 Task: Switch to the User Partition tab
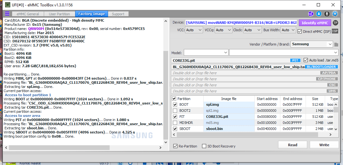(59, 14)
